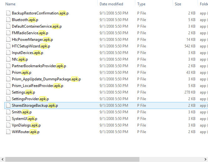Click the date modified of WifiRouter.apk.p
The height and width of the screenshot is (162, 208).
(114, 132)
